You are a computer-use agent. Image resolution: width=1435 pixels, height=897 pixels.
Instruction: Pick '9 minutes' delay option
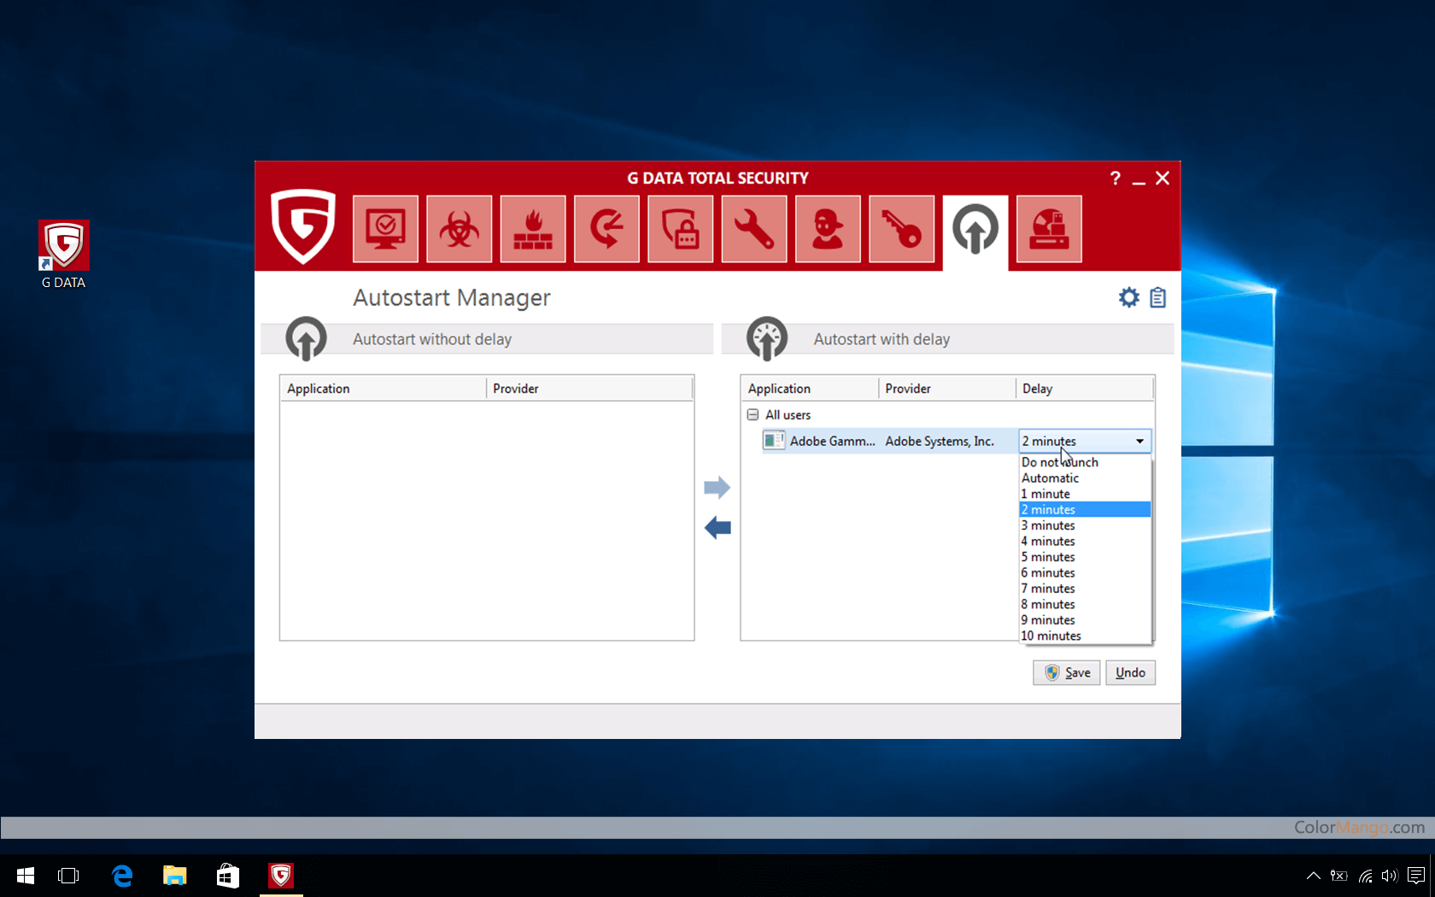click(x=1086, y=620)
